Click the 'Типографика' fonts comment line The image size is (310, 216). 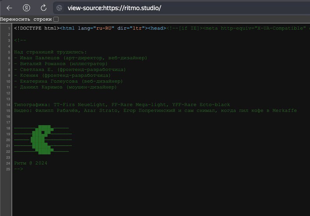click(122, 104)
